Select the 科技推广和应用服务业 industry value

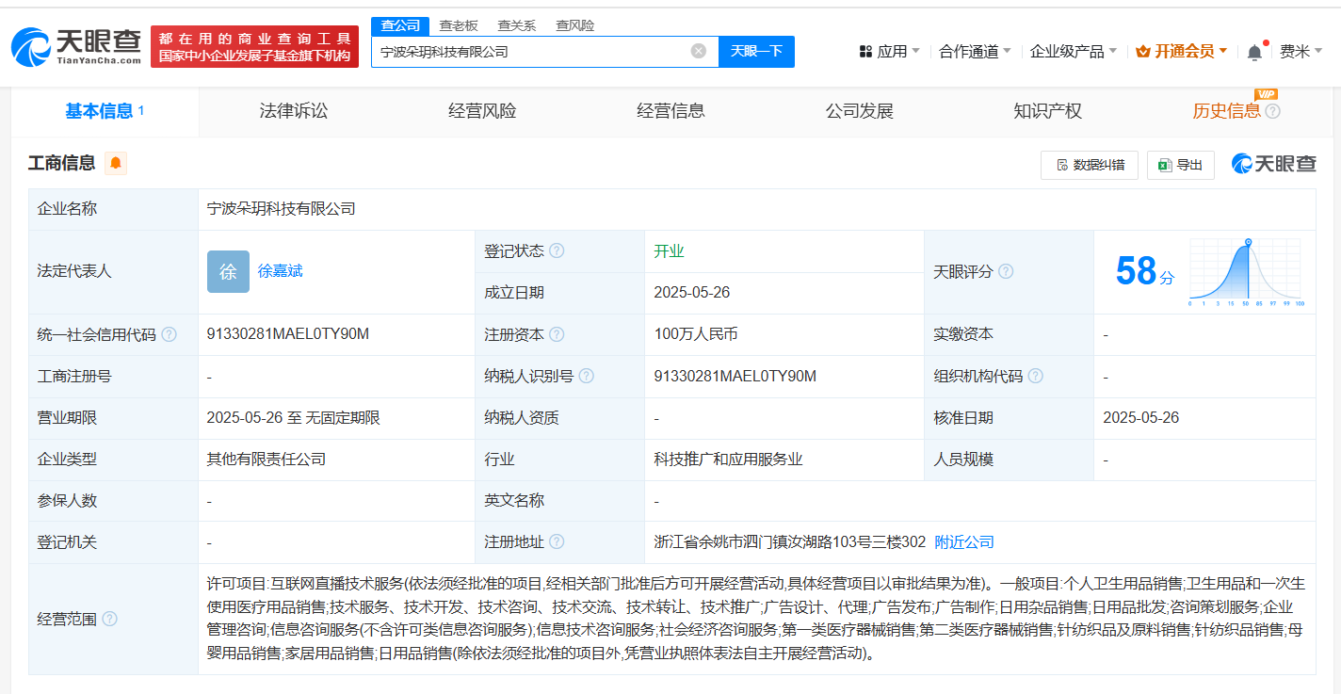pos(728,459)
